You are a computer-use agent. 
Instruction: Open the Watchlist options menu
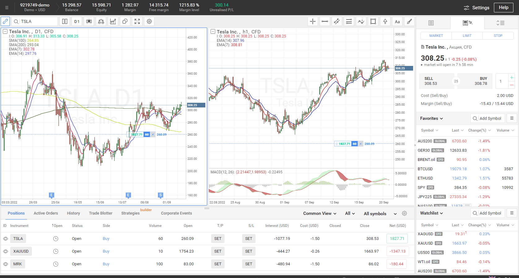click(x=512, y=213)
